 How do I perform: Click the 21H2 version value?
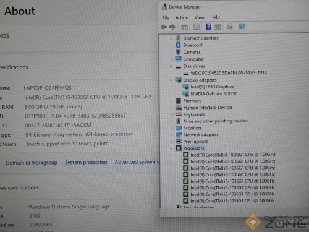pos(35,216)
